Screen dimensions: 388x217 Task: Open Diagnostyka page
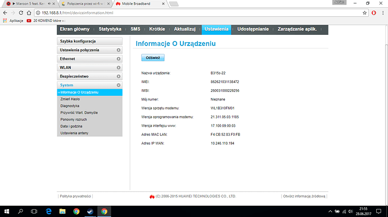(70, 106)
